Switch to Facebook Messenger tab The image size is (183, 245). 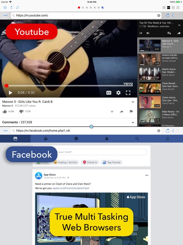tap(76, 138)
